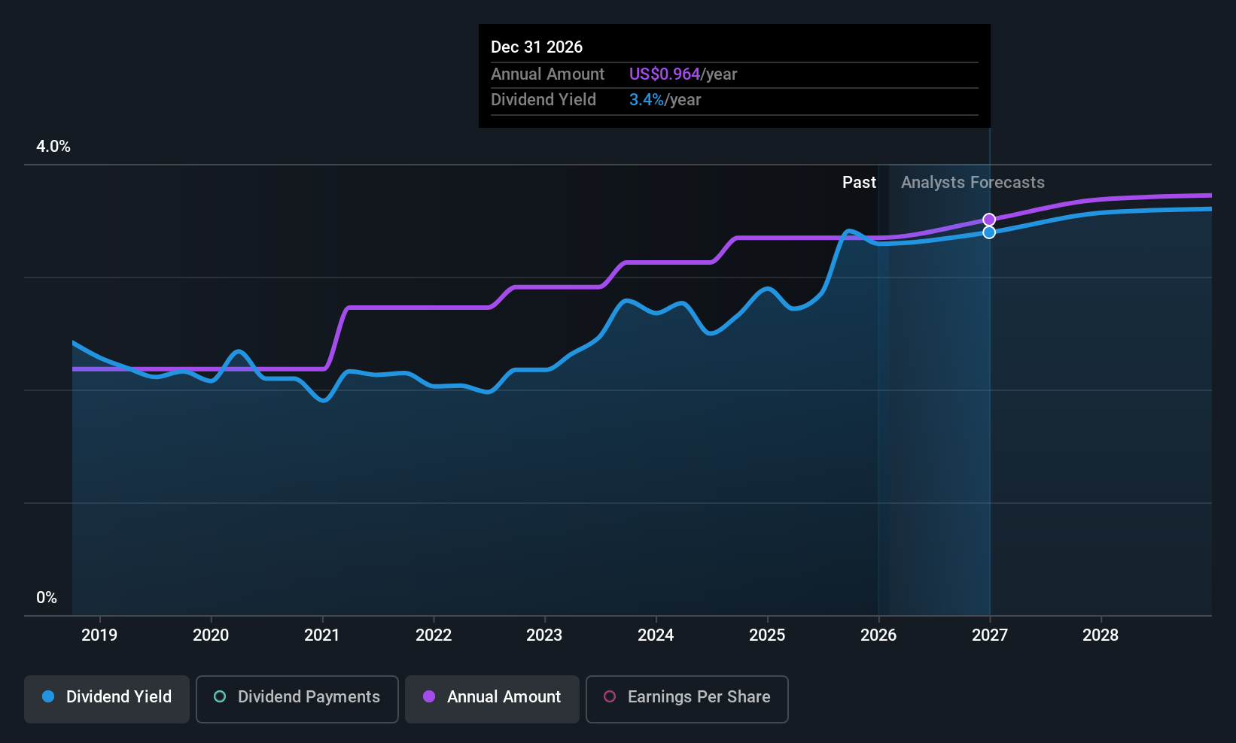The height and width of the screenshot is (743, 1236).
Task: Click the 2028 x-axis label
Action: [x=1101, y=635]
